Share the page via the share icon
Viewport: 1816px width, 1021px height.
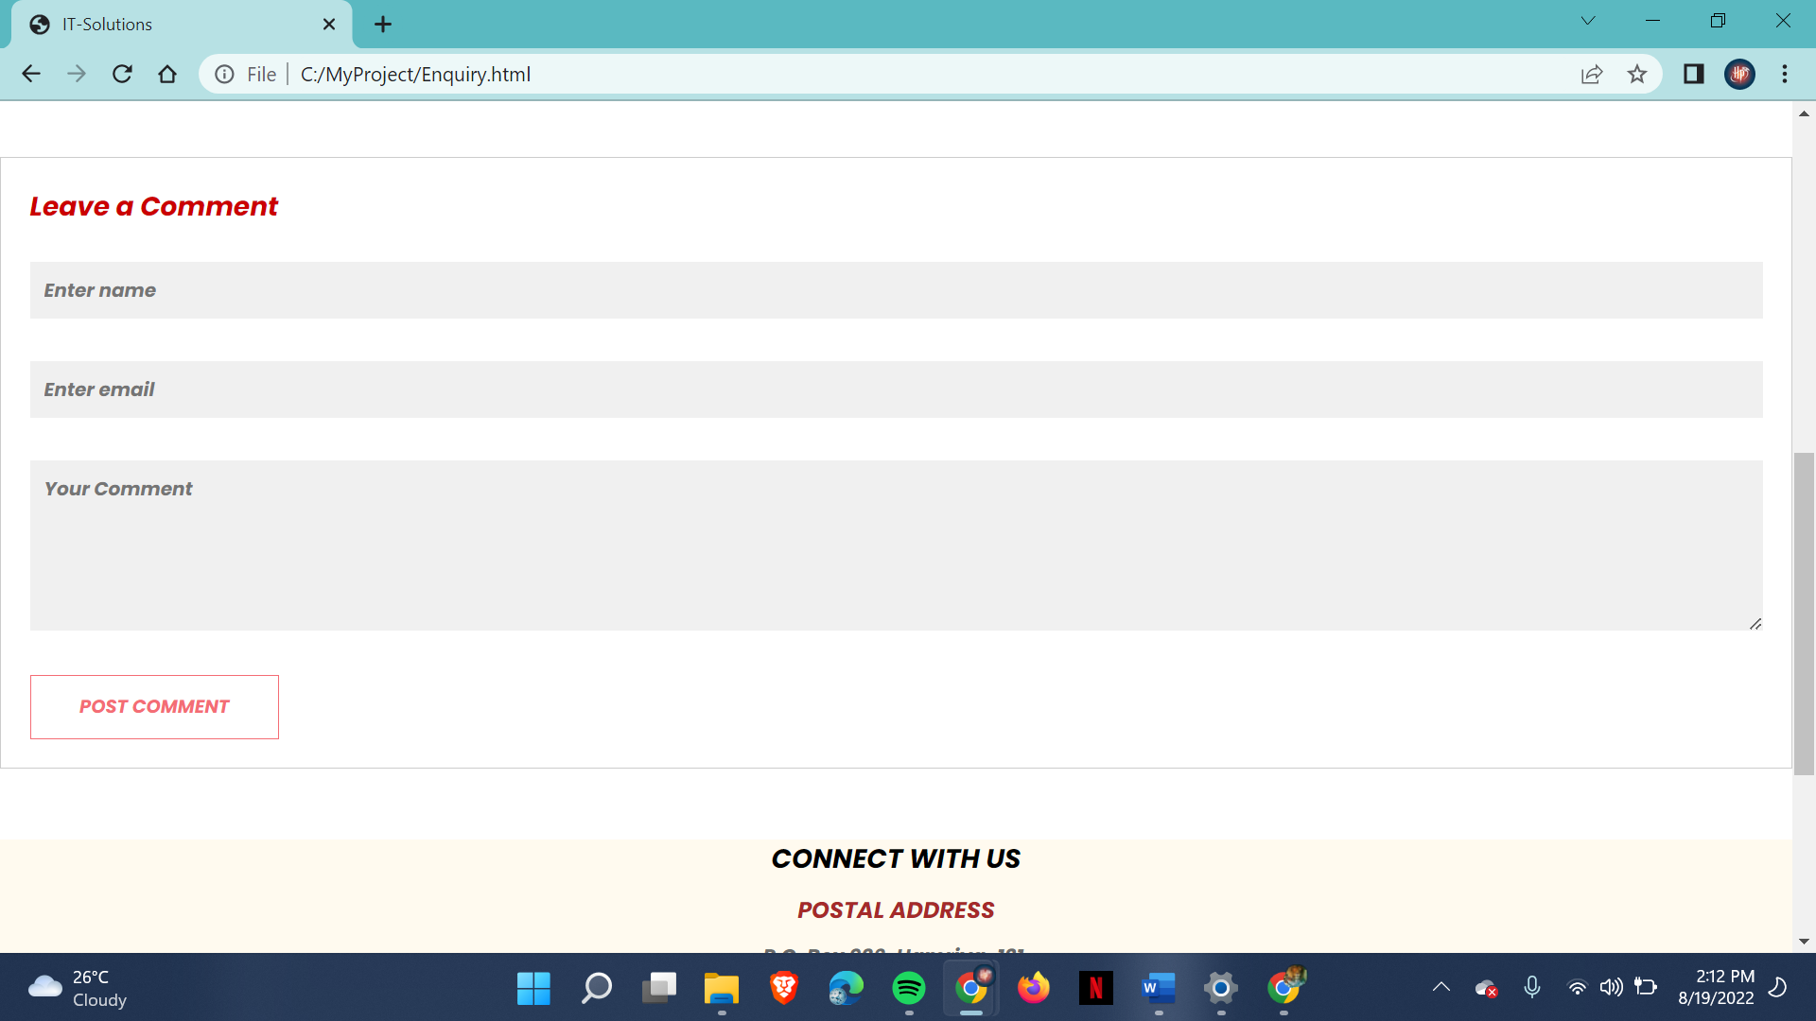[1593, 74]
